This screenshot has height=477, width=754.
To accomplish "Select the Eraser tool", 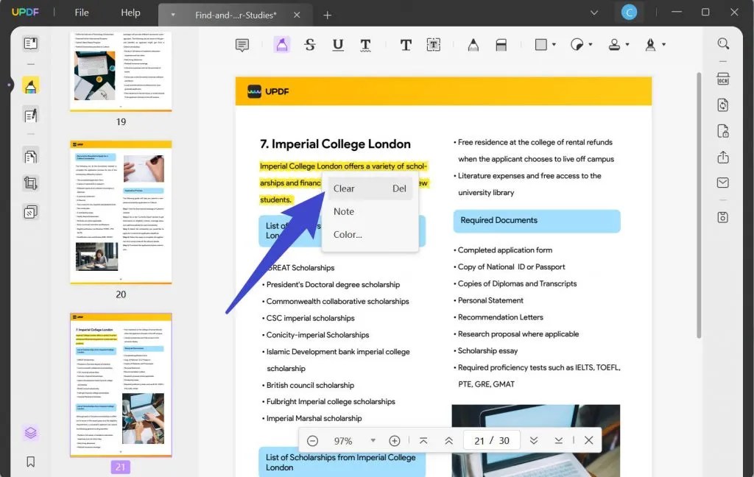I will coord(501,44).
